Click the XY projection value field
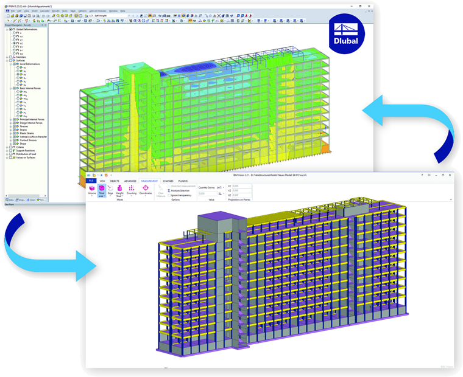Image resolution: width=463 pixels, height=377 pixels. point(242,186)
